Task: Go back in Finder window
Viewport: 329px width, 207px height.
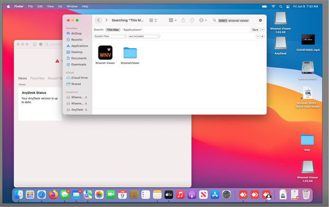Action: 99,21
